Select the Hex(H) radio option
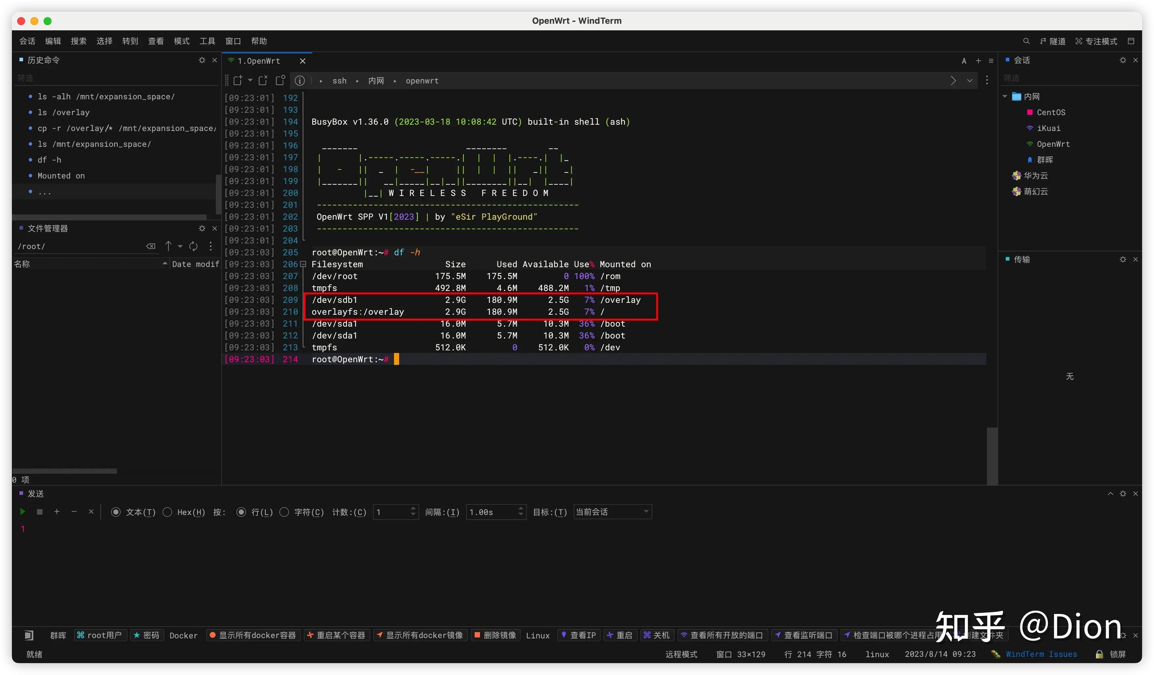1154x675 pixels. click(168, 512)
